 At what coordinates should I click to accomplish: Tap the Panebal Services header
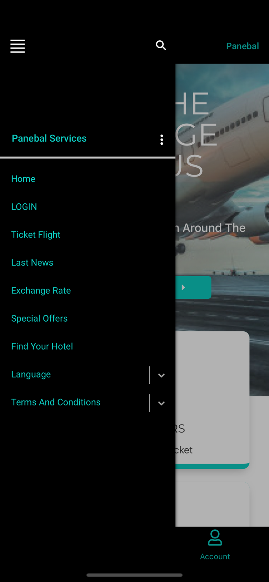pos(49,139)
